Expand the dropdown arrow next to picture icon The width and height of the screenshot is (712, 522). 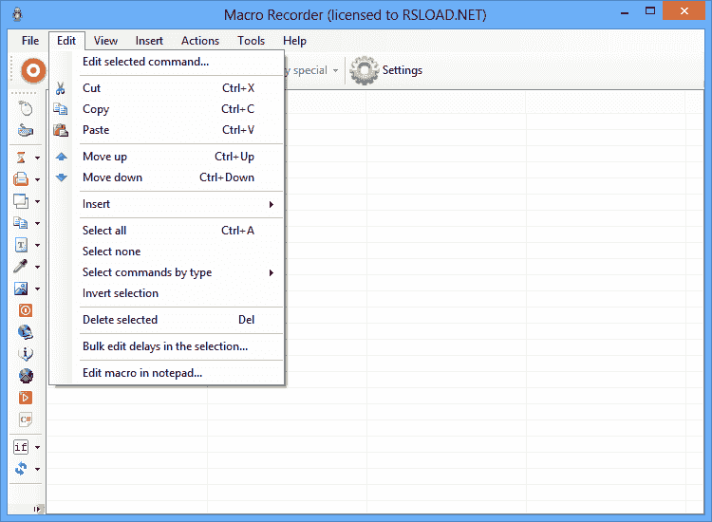click(37, 289)
